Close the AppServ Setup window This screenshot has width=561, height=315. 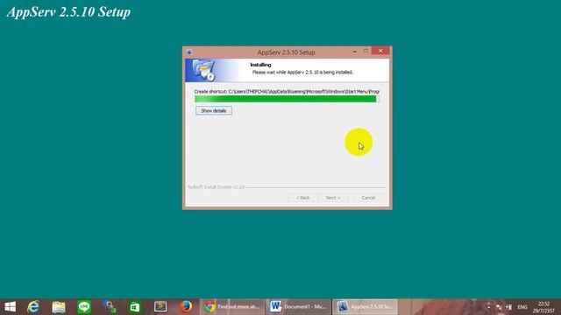pyautogui.click(x=380, y=51)
